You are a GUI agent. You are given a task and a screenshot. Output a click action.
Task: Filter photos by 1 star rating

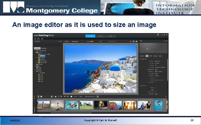point(41,74)
